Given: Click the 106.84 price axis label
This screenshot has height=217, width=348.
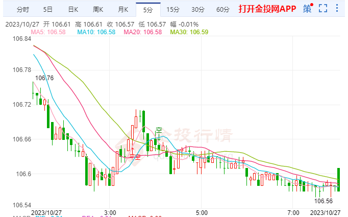Looking at the screenshot, I should click(x=22, y=39).
